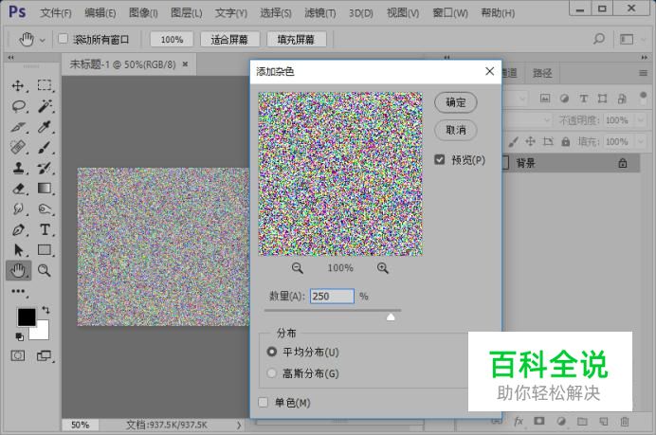Select the Eraser tool
Screen dimensions: 656x435
[x=18, y=189]
